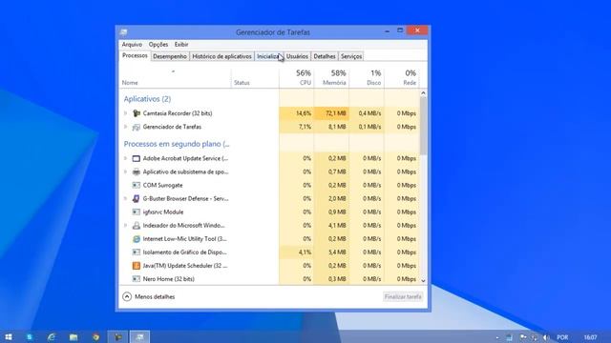
Task: Click the G-Buster Browser Defense icon
Action: pyautogui.click(x=136, y=199)
